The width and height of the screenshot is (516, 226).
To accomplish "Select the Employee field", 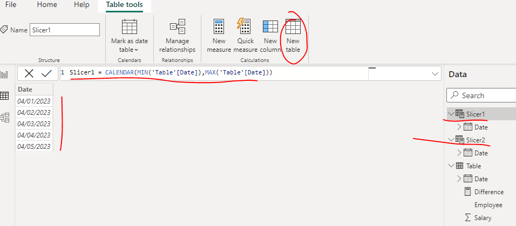I will click(x=488, y=205).
